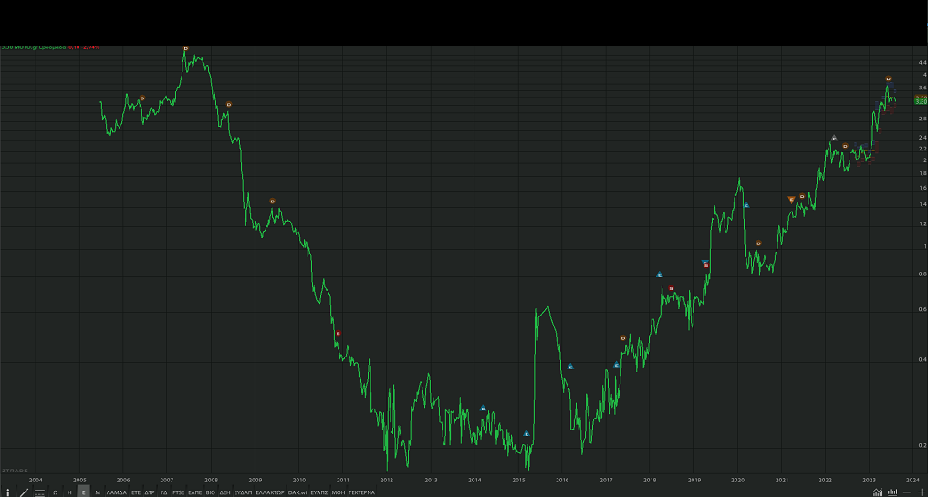
Task: Click the green 3,30 current price tag
Action: coord(921,101)
